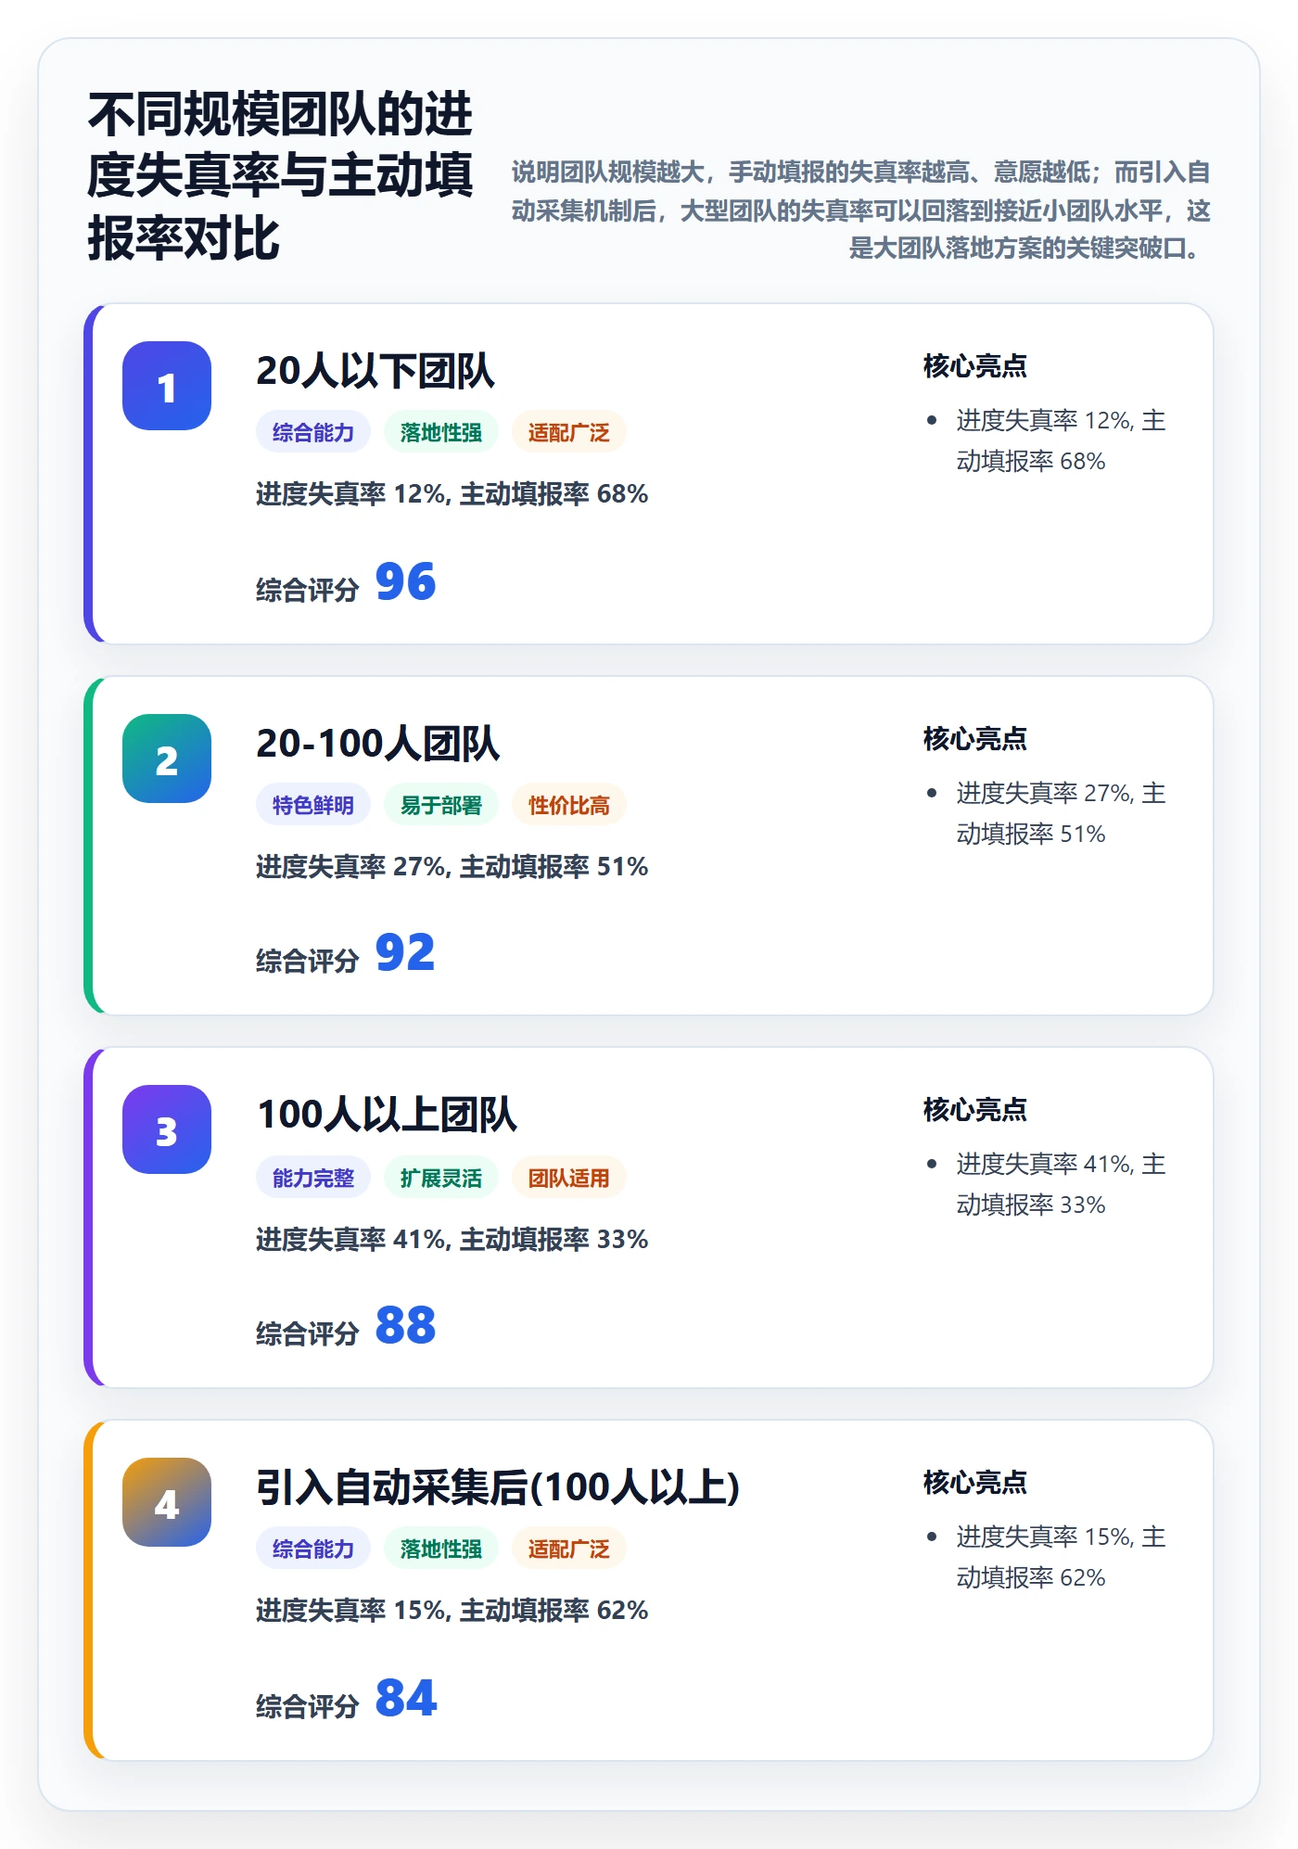
Task: Click the 能力完整 tag
Action: [x=313, y=1178]
